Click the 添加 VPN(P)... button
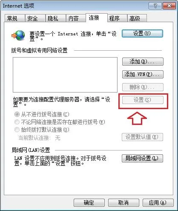This screenshot has width=178, height=211. click(143, 74)
